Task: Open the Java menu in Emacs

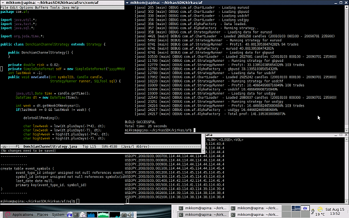Action: pyautogui.click(x=65, y=8)
